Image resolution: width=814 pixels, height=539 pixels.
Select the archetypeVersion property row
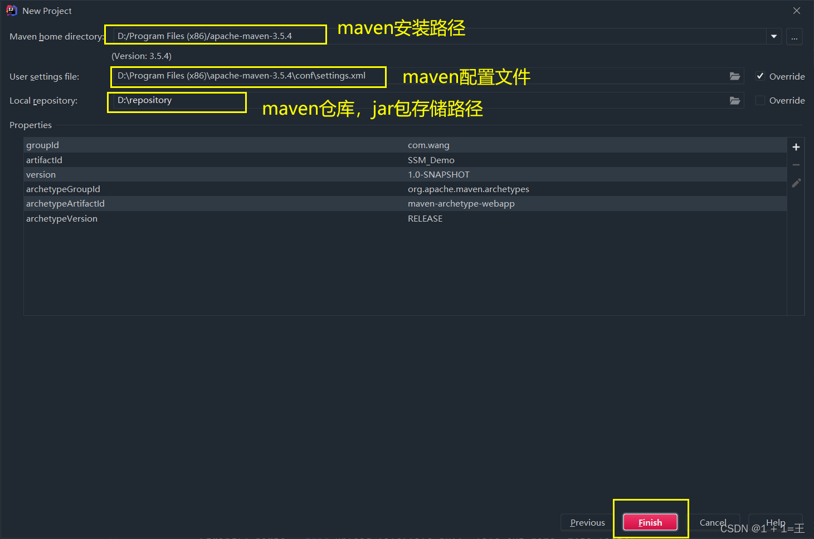405,218
